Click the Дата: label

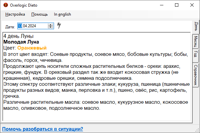coord(10,27)
